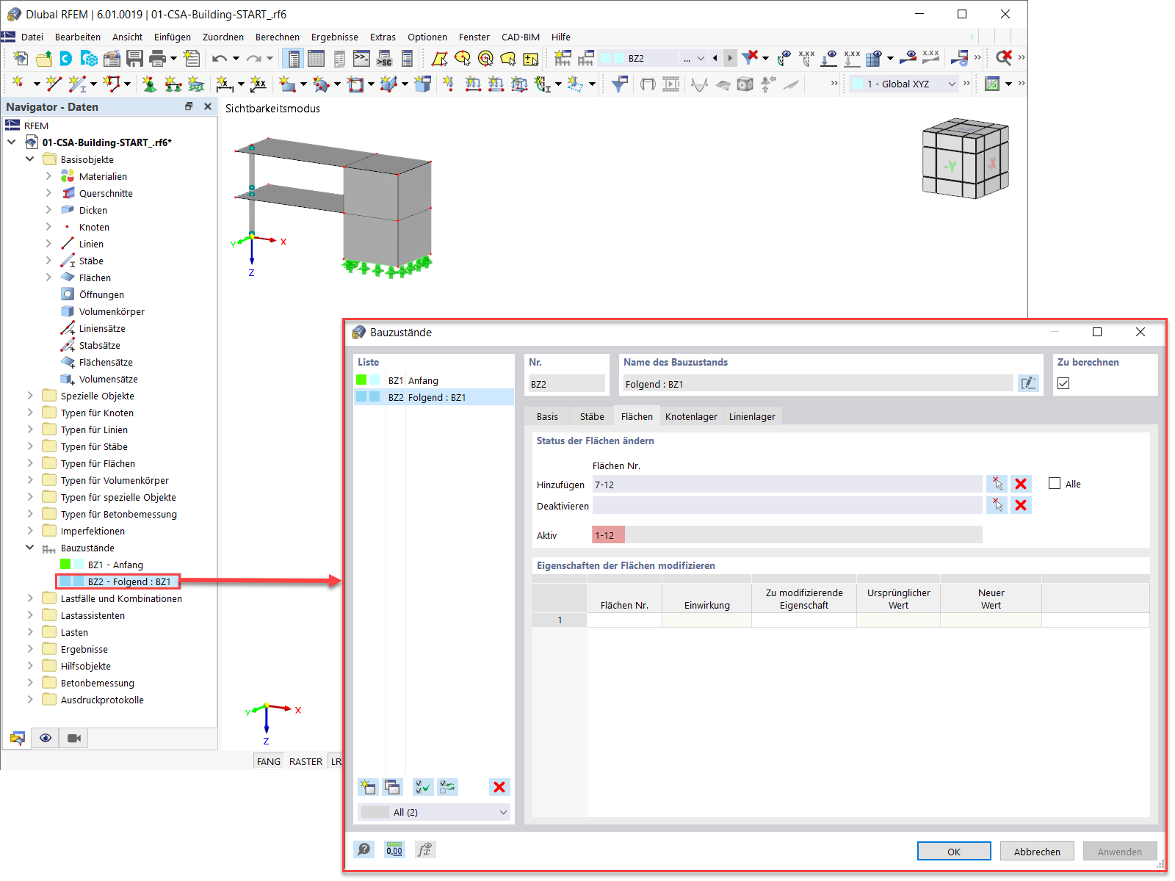Image resolution: width=1175 pixels, height=881 pixels.
Task: Toggle FANG snap in status bar
Action: coord(269,761)
